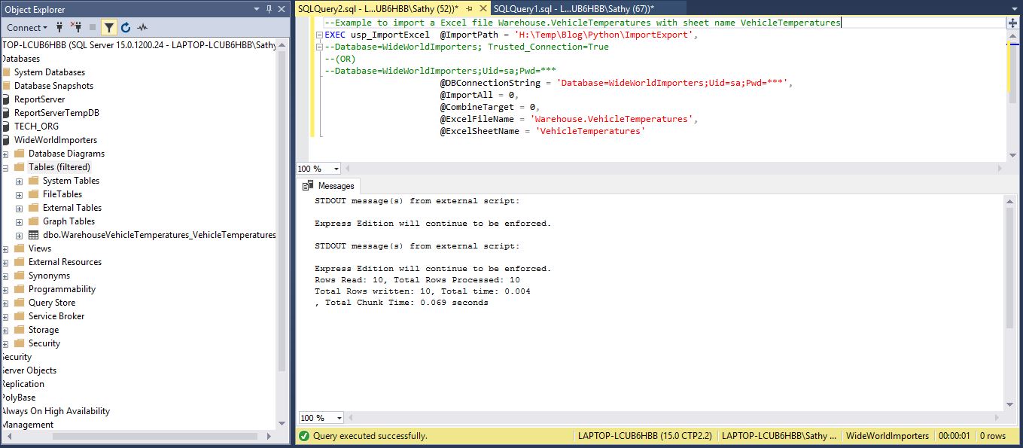This screenshot has height=448, width=1023.
Task: Click the green query success checkmark icon
Action: 304,436
